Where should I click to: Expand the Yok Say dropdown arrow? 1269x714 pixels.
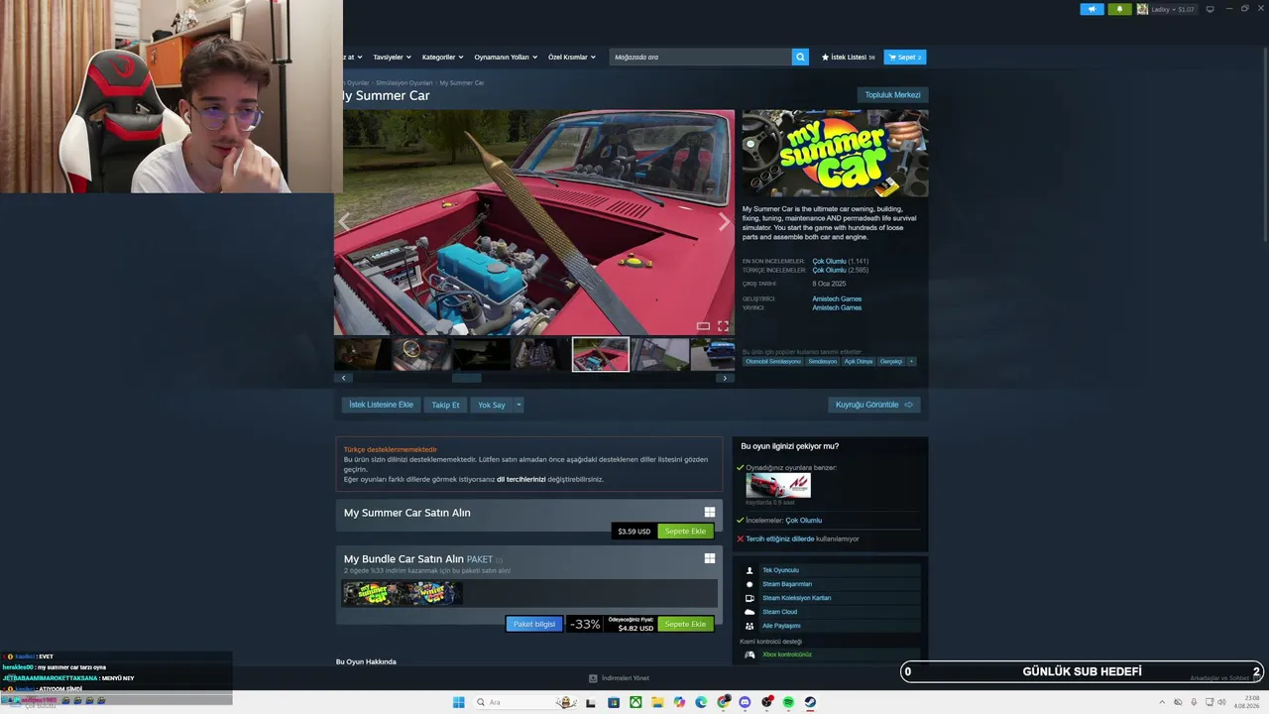tap(518, 405)
